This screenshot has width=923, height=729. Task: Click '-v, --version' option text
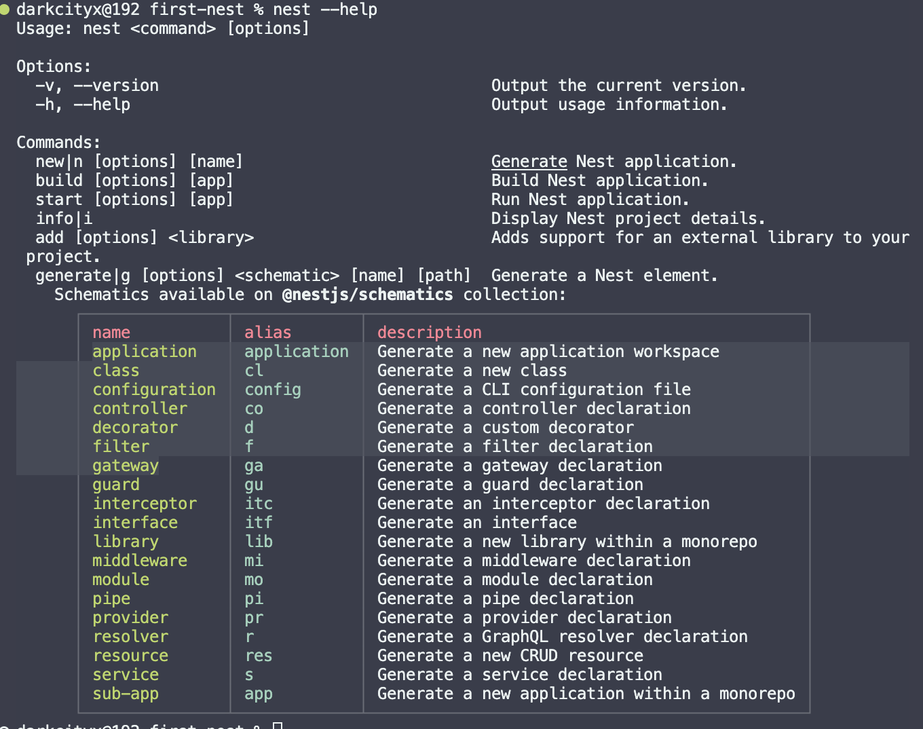(x=97, y=86)
